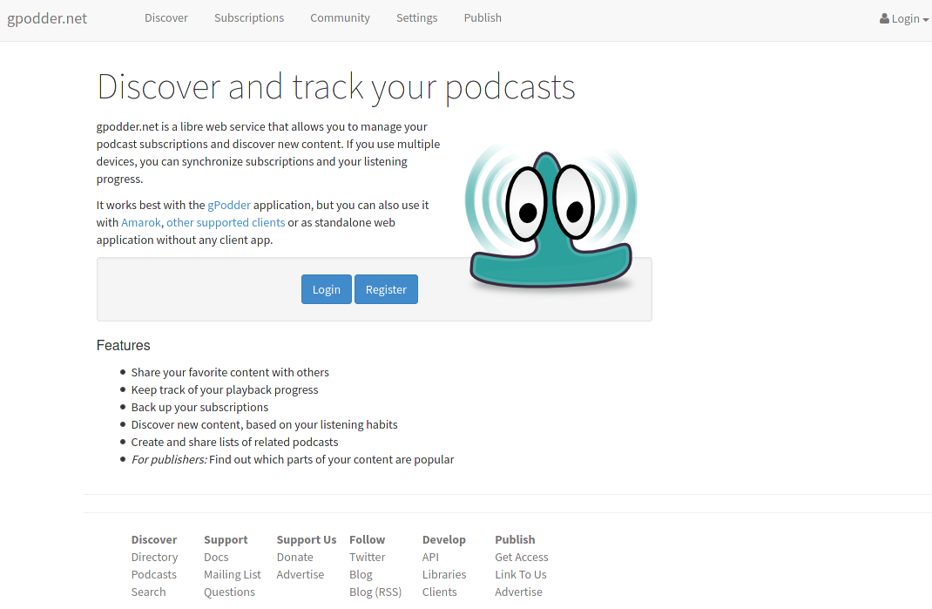This screenshot has height=609, width=932.
Task: Click the Follow footer heading
Action: (368, 539)
